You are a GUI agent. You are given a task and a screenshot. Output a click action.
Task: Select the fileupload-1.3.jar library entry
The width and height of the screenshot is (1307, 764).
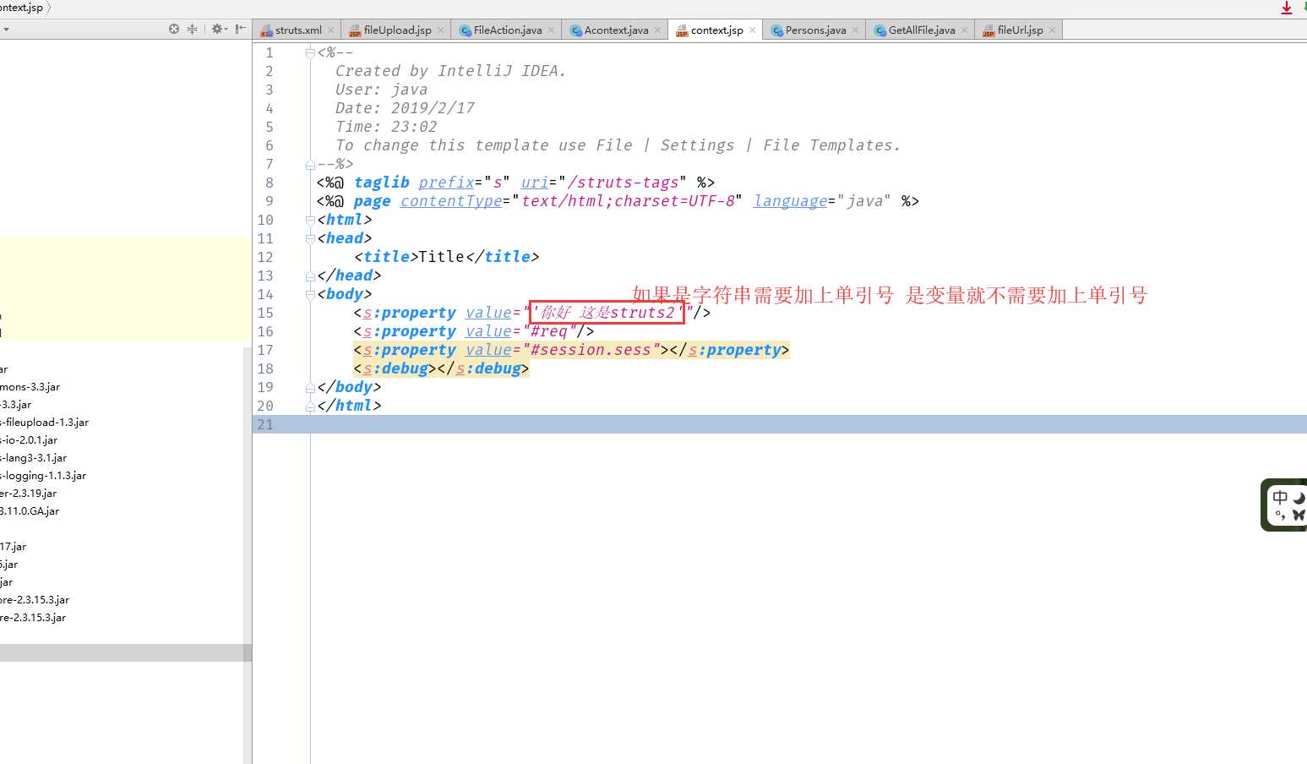pos(45,423)
